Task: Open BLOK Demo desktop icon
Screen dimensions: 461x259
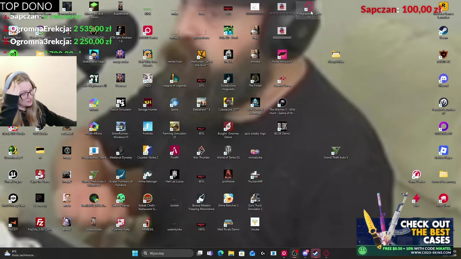Action: coord(282,129)
